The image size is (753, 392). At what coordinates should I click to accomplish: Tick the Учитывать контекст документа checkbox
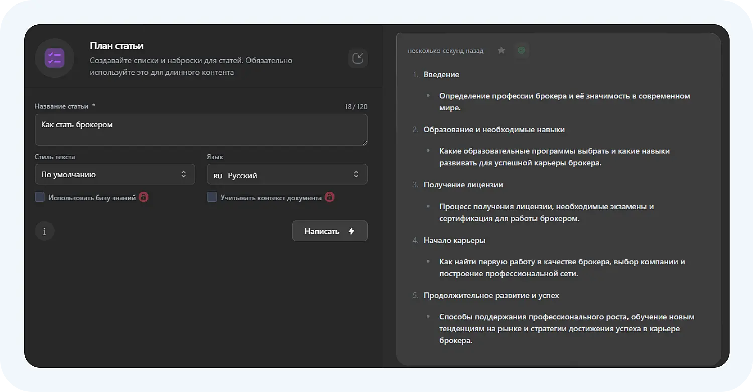[x=212, y=197]
